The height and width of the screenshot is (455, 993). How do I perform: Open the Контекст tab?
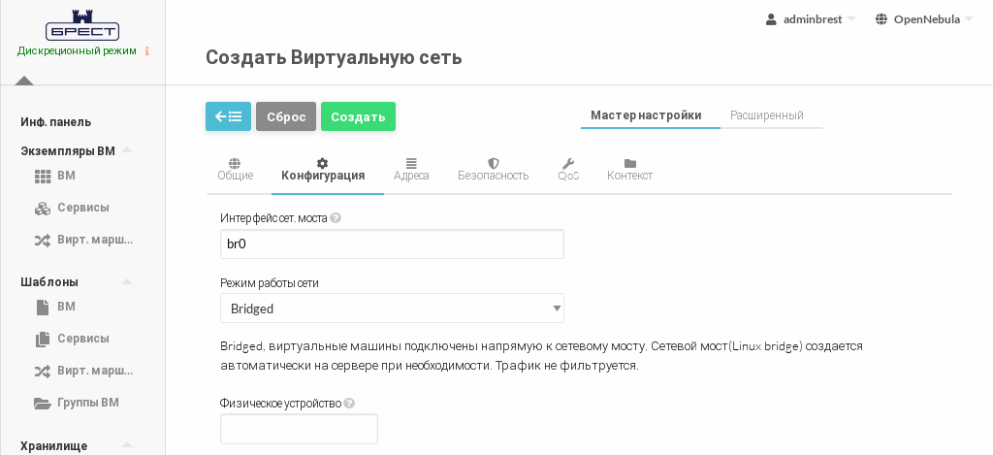629,170
